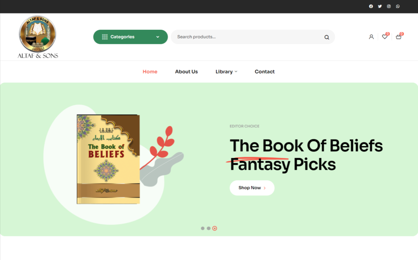Open the wishlist heart icon
The height and width of the screenshot is (260, 418).
[x=385, y=37]
